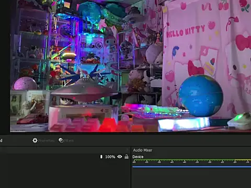Click the Properties button label
251x188 pixels.
(x=47, y=140)
